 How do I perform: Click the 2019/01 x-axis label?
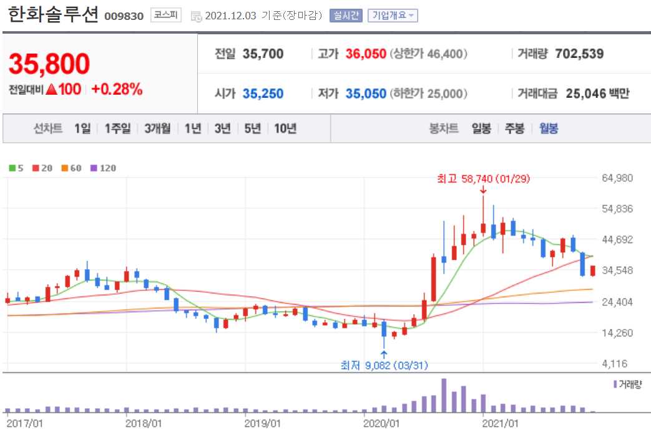[262, 423]
